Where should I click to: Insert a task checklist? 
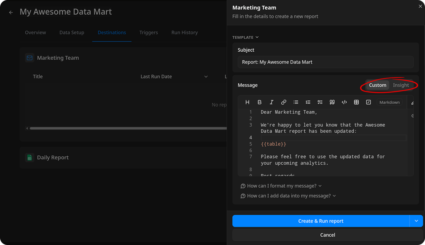[x=320, y=102]
